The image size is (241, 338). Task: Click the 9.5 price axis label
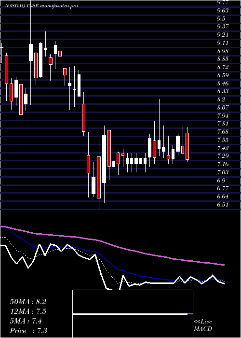click(x=221, y=18)
